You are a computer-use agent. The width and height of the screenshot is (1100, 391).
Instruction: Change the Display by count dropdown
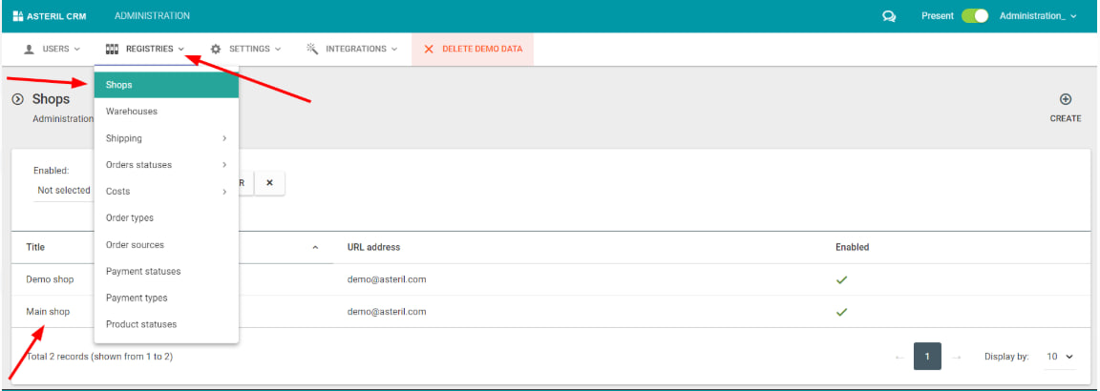click(x=1059, y=357)
